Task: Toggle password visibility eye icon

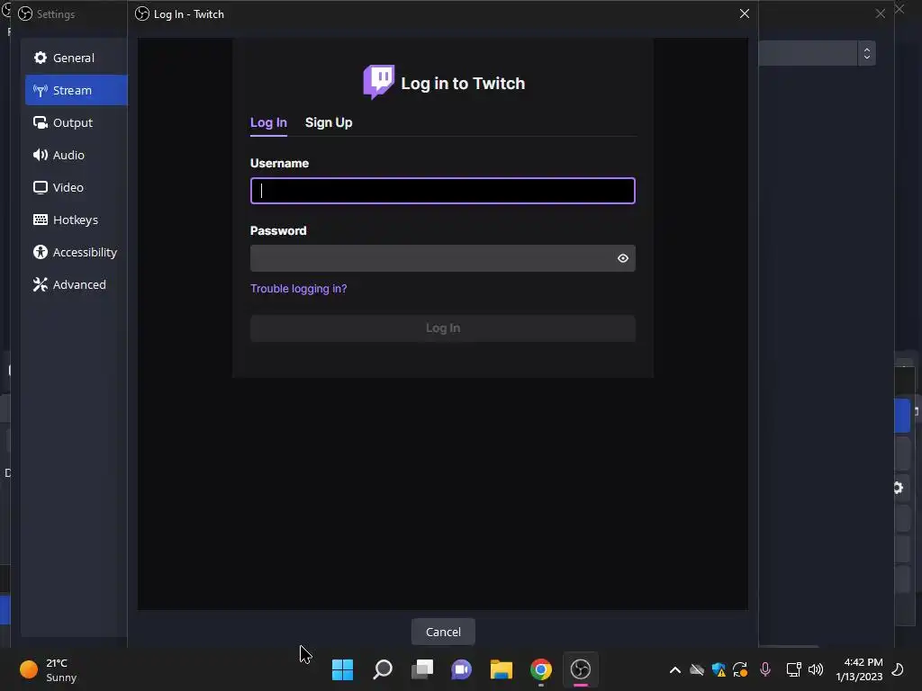Action: 623,258
